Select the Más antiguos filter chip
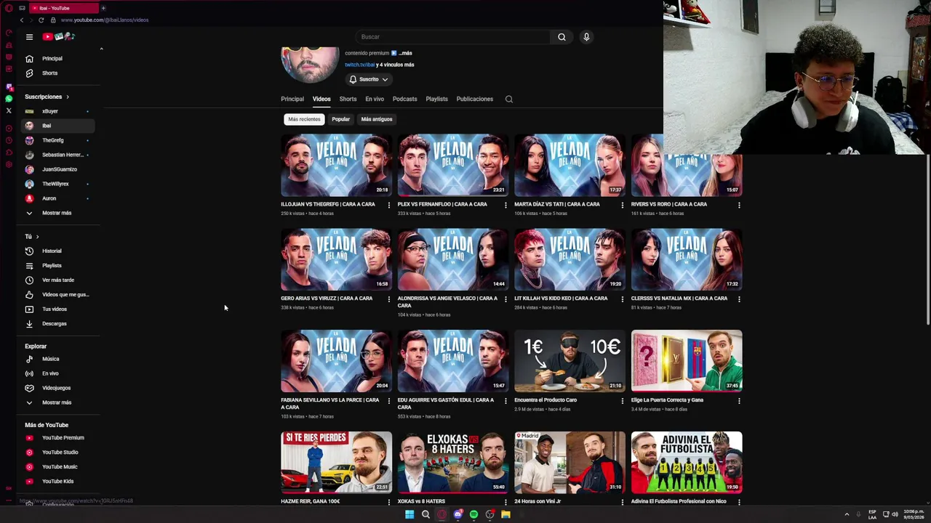Viewport: 931px width, 523px height. click(377, 119)
